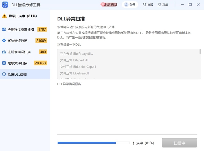Image resolution: width=204 pixels, height=151 pixels.
Task: Open the 开通VIP upgrade button
Action: coord(109,5)
